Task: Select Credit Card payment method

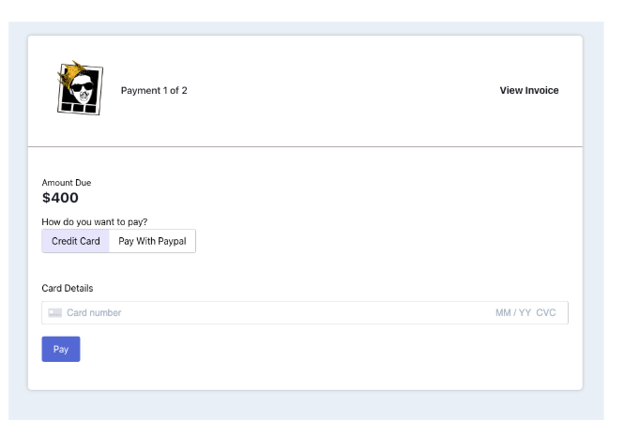Action: 76,241
